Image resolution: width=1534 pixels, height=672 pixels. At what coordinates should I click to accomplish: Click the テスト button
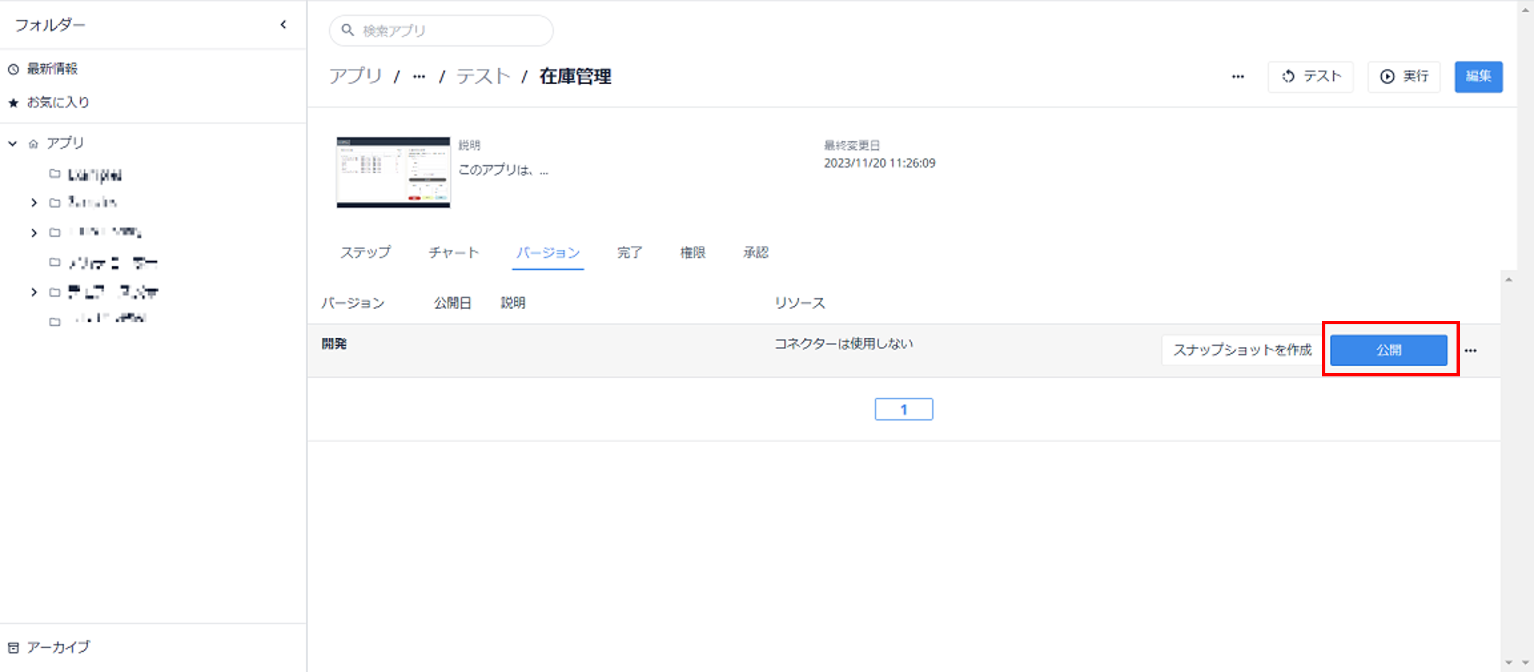coord(1310,77)
